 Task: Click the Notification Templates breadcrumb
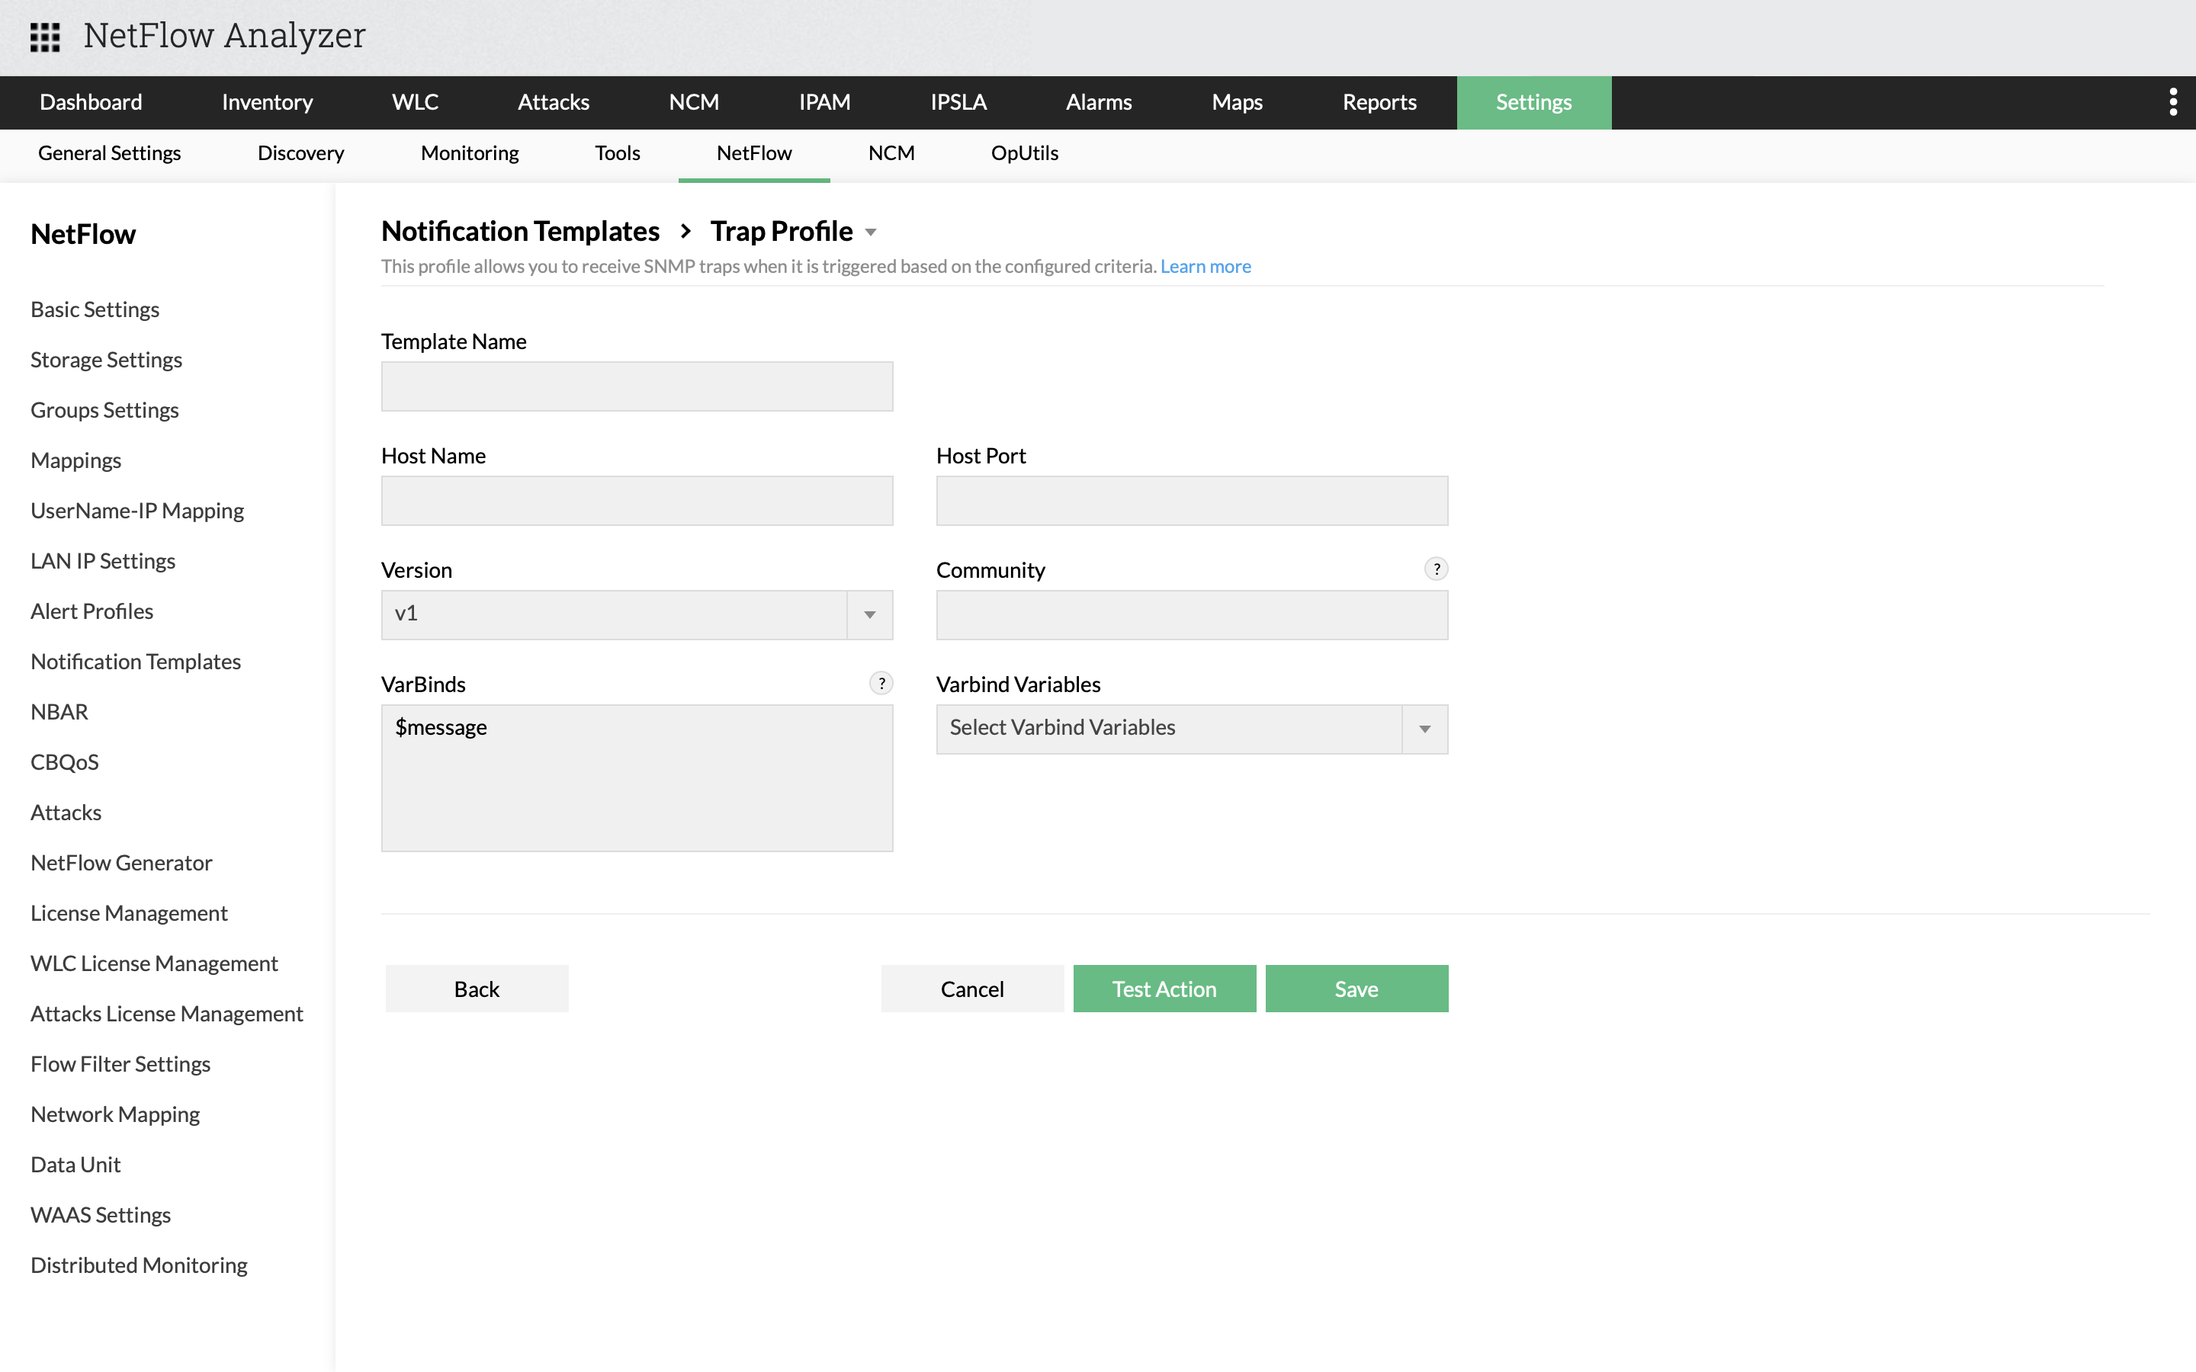[520, 232]
